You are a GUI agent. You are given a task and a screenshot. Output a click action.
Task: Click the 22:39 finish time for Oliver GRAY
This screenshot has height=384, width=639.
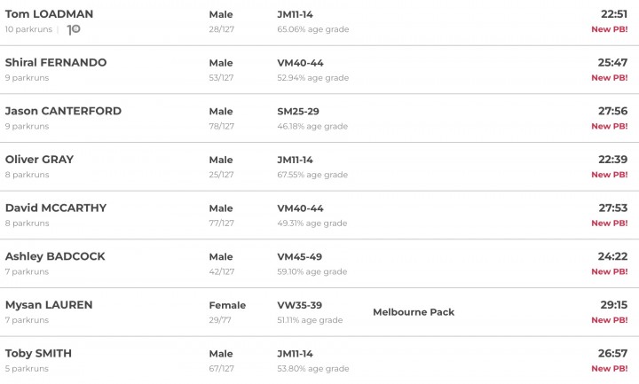coord(613,160)
